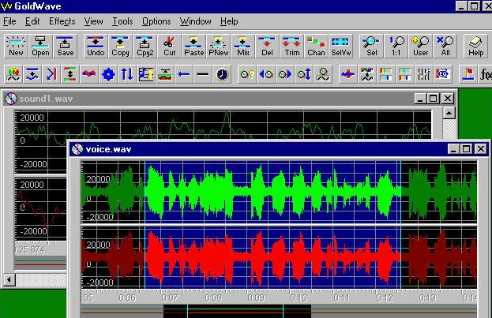Cut selection with the scissors icon
This screenshot has width=492, height=318.
click(169, 46)
